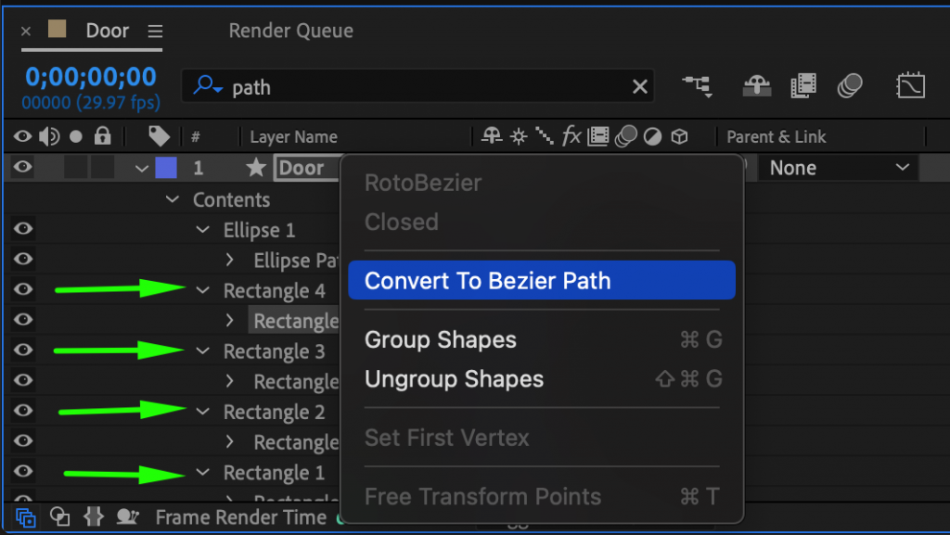Switch to the Render Queue tab
The width and height of the screenshot is (950, 535).
pyautogui.click(x=290, y=31)
